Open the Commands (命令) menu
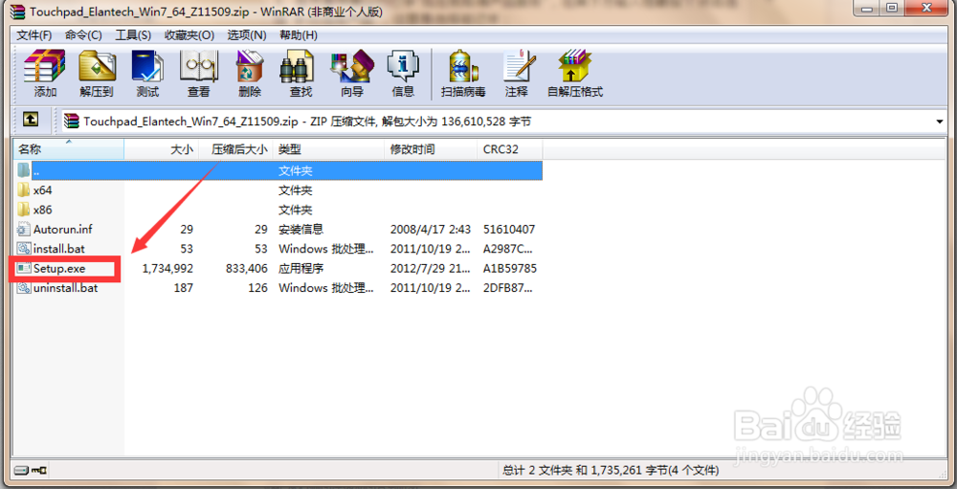957x489 pixels. pyautogui.click(x=83, y=34)
